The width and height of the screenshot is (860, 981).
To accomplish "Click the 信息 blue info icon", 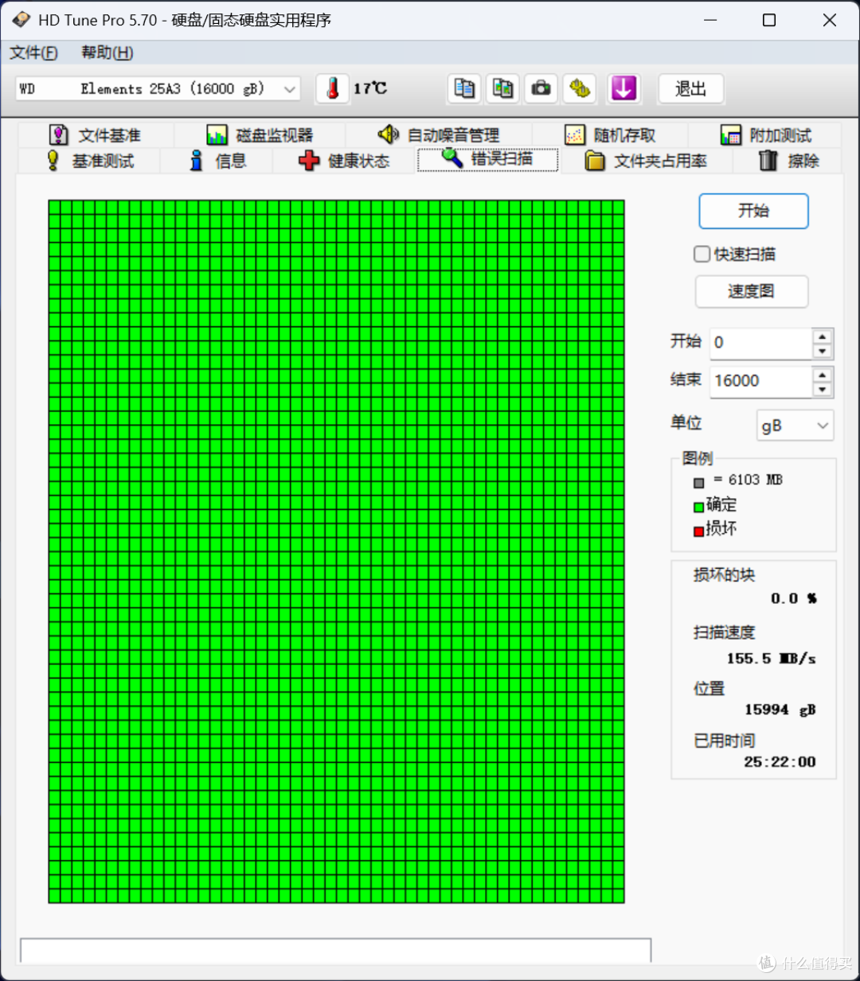I will click(196, 161).
